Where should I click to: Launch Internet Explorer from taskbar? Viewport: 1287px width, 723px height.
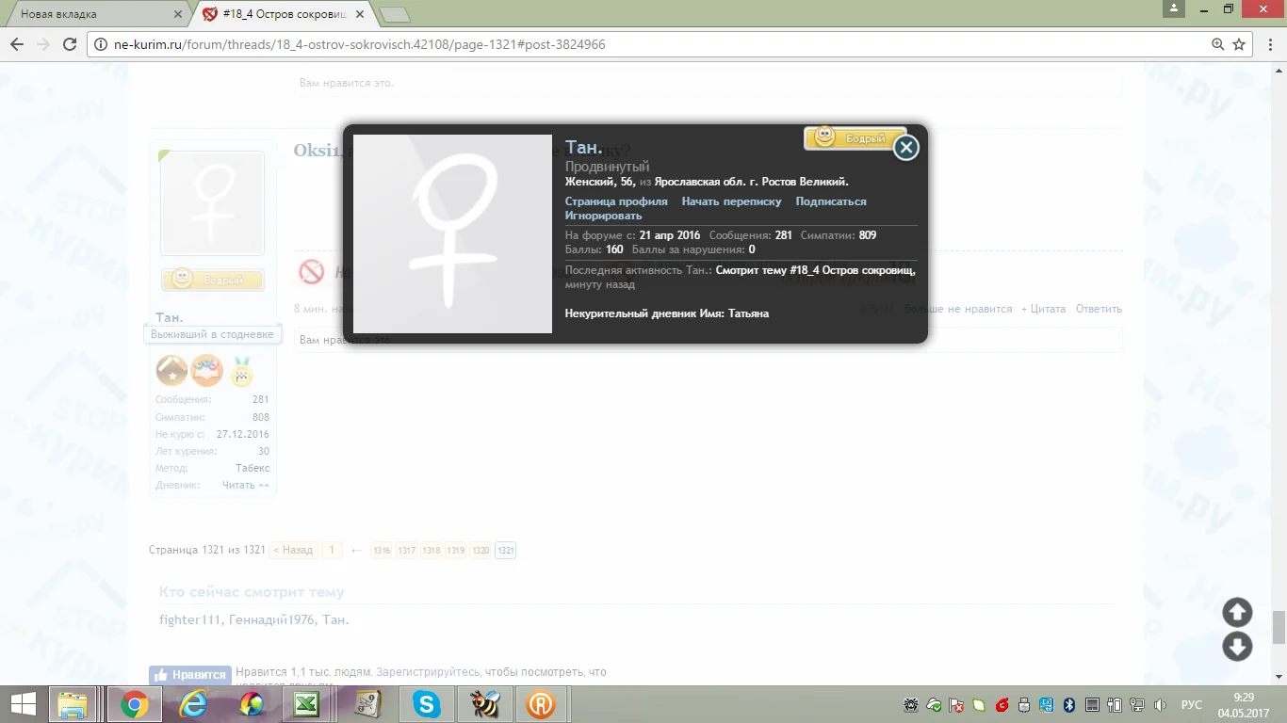193,704
